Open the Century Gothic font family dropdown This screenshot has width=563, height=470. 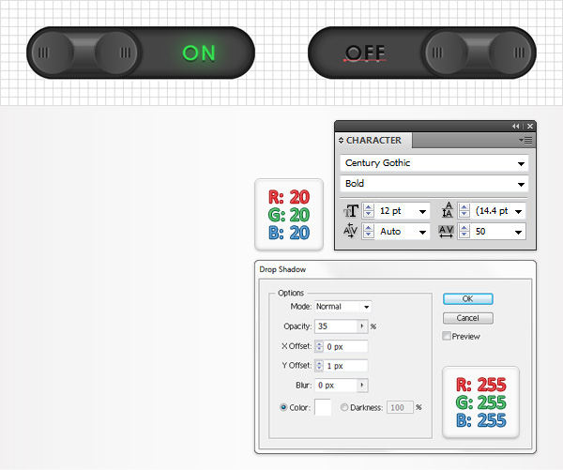[521, 164]
